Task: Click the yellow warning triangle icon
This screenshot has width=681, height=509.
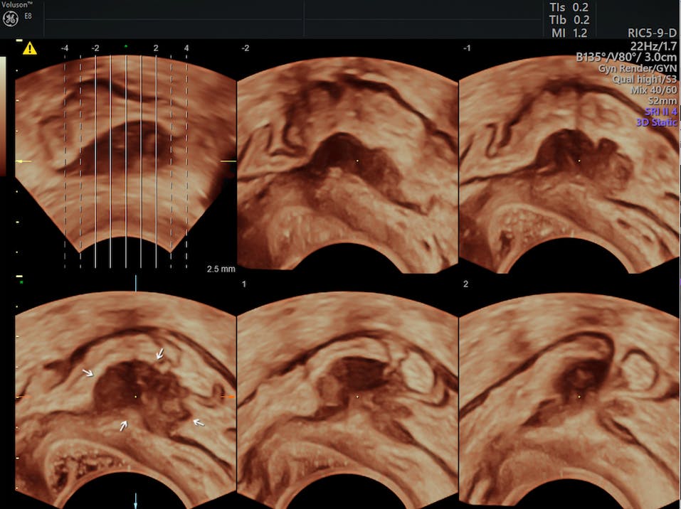Action: pyautogui.click(x=29, y=48)
